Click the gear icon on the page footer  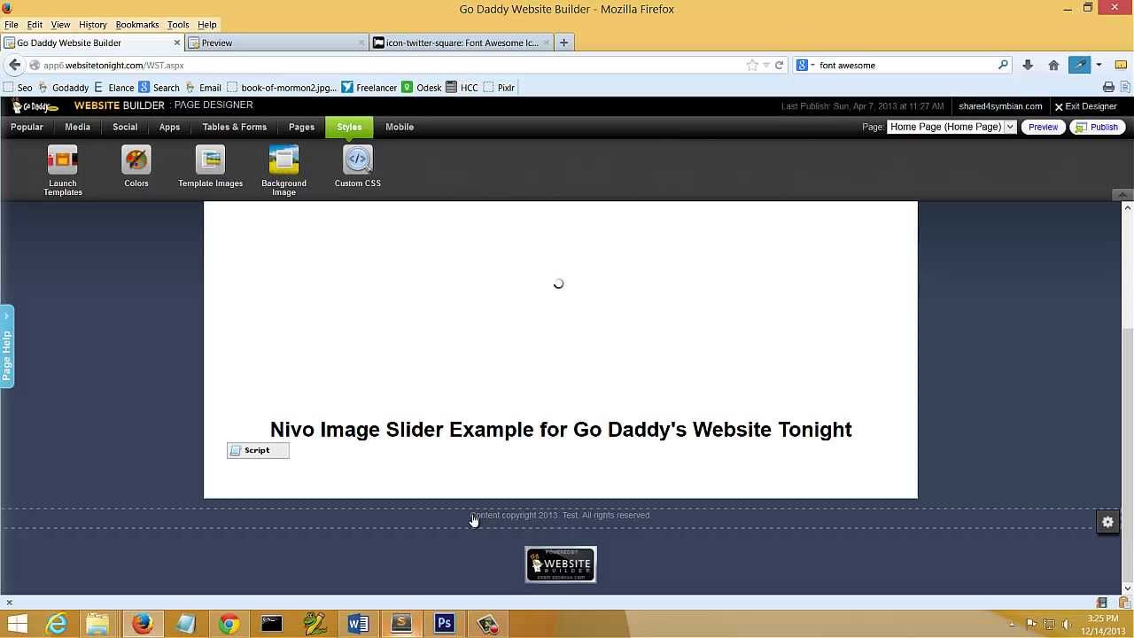click(1107, 522)
